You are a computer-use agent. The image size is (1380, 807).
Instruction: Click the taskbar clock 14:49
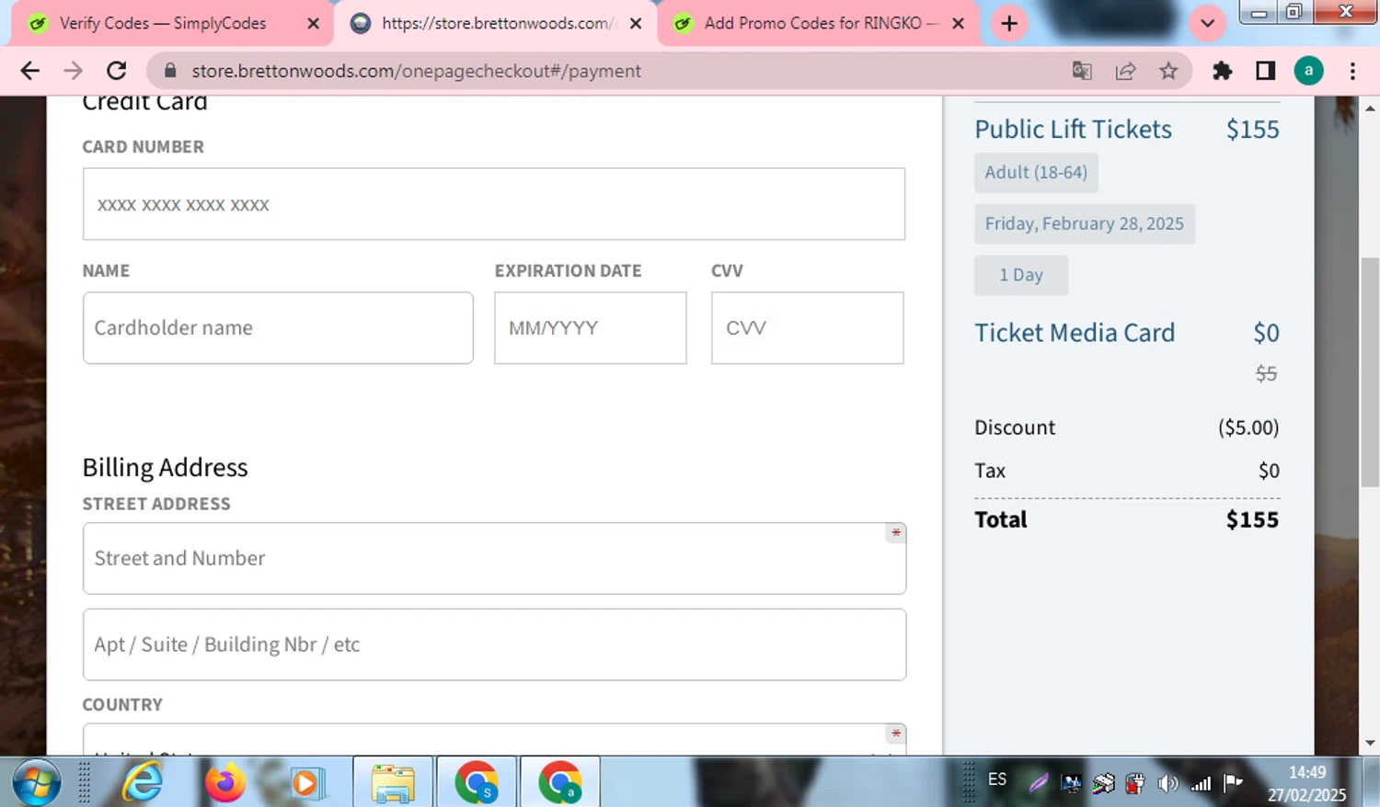[x=1307, y=773]
